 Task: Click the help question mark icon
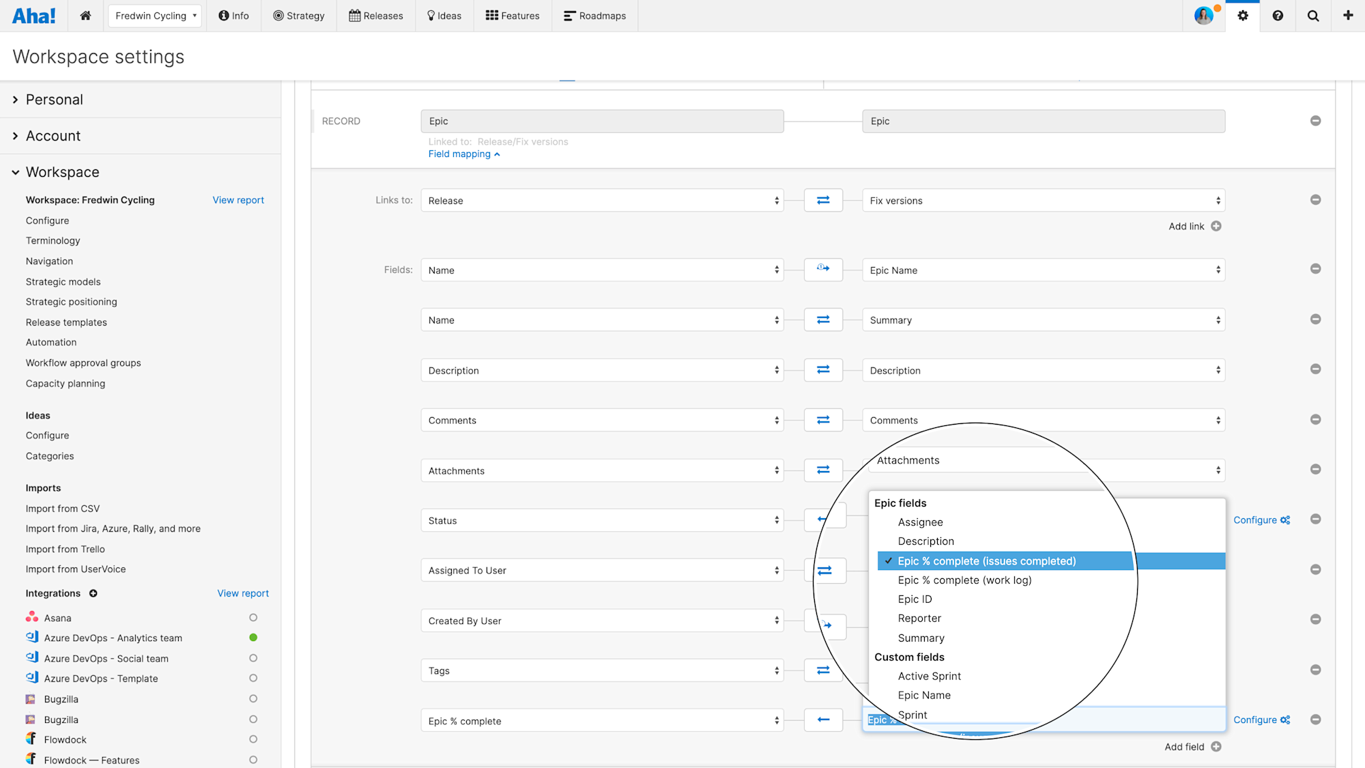[1278, 16]
